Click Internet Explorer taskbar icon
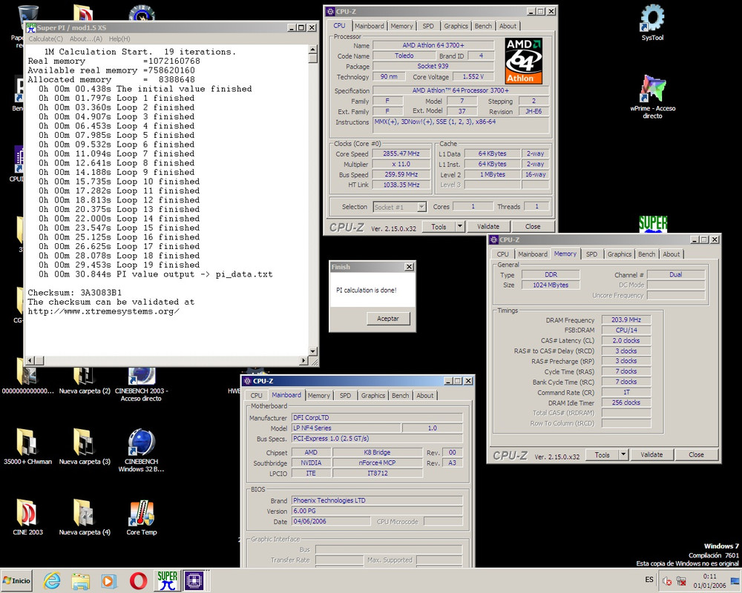 (x=52, y=580)
